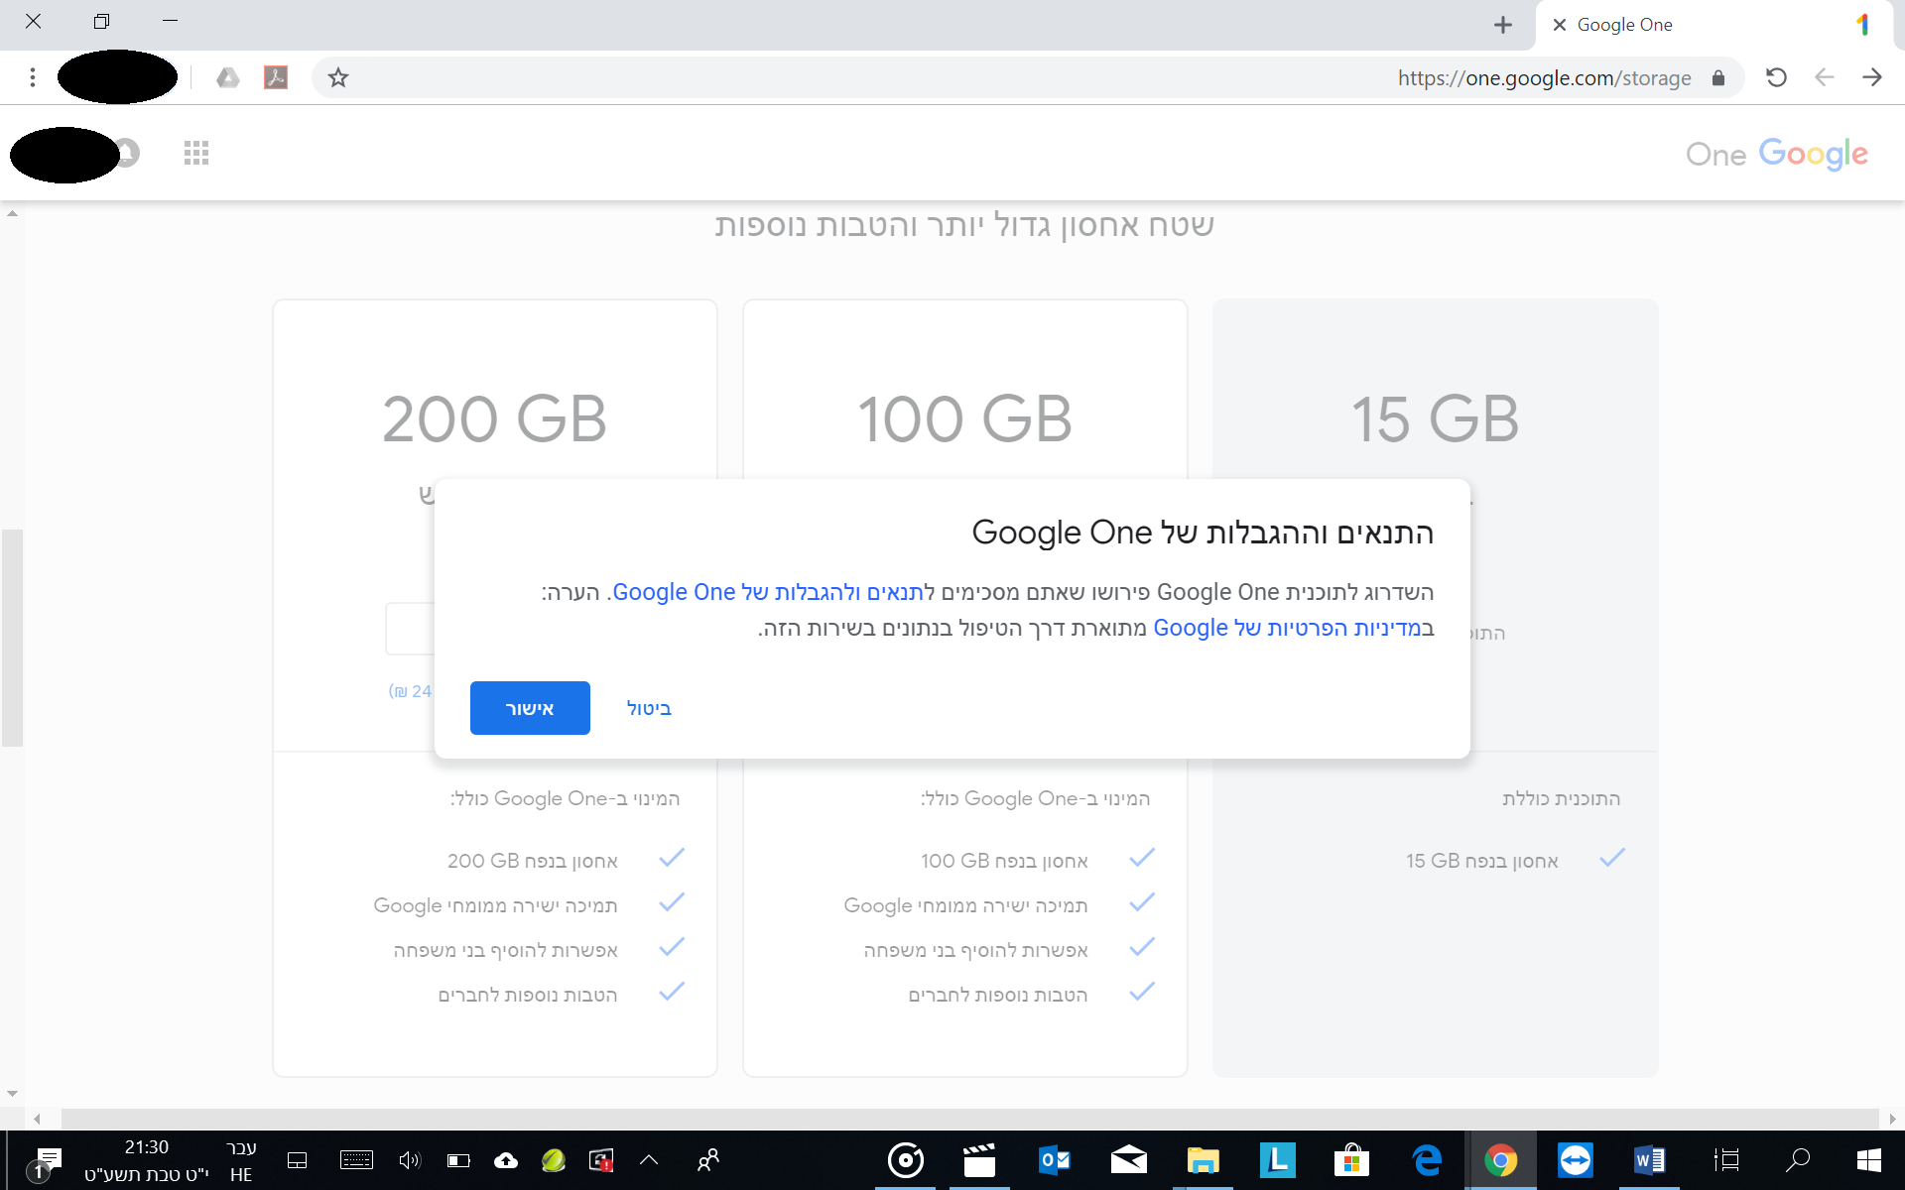Viewport: 1905px width, 1190px height.
Task: Open the Google apps grid icon
Action: pyautogui.click(x=196, y=153)
